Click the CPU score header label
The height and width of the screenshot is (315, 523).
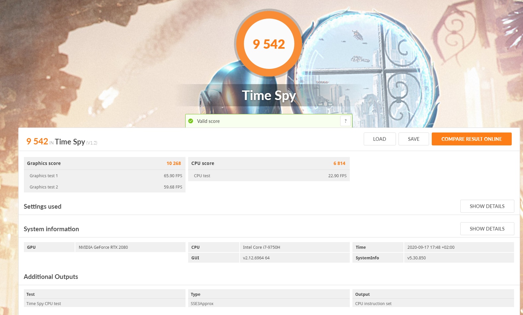[x=203, y=163]
